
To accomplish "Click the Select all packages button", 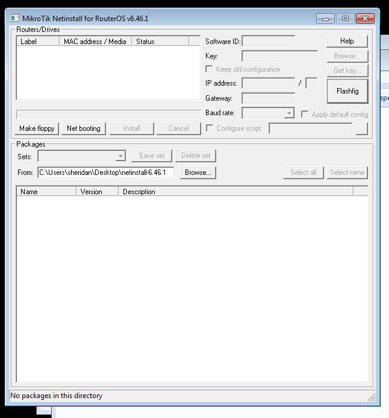I will click(x=303, y=173).
